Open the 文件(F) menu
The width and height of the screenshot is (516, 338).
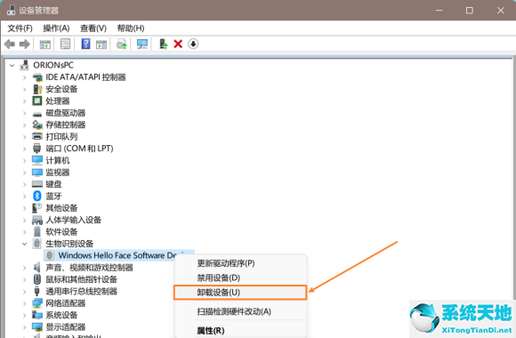(20, 28)
